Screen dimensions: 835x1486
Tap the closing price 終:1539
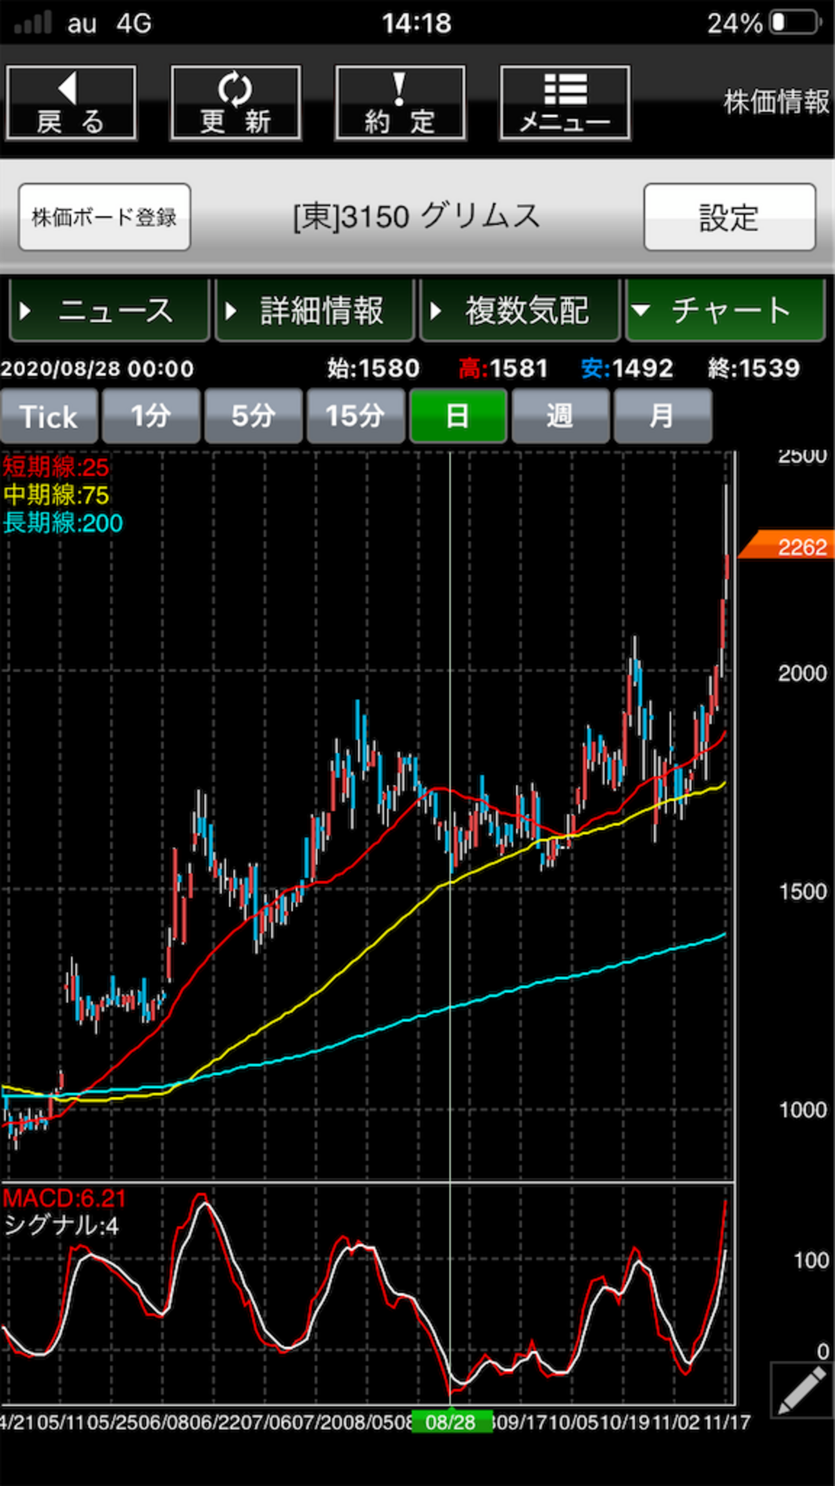click(754, 368)
